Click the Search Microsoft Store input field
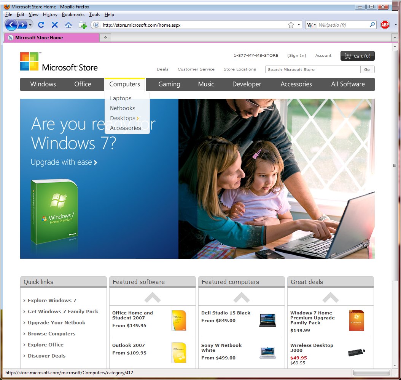The image size is (401, 380). 313,69
